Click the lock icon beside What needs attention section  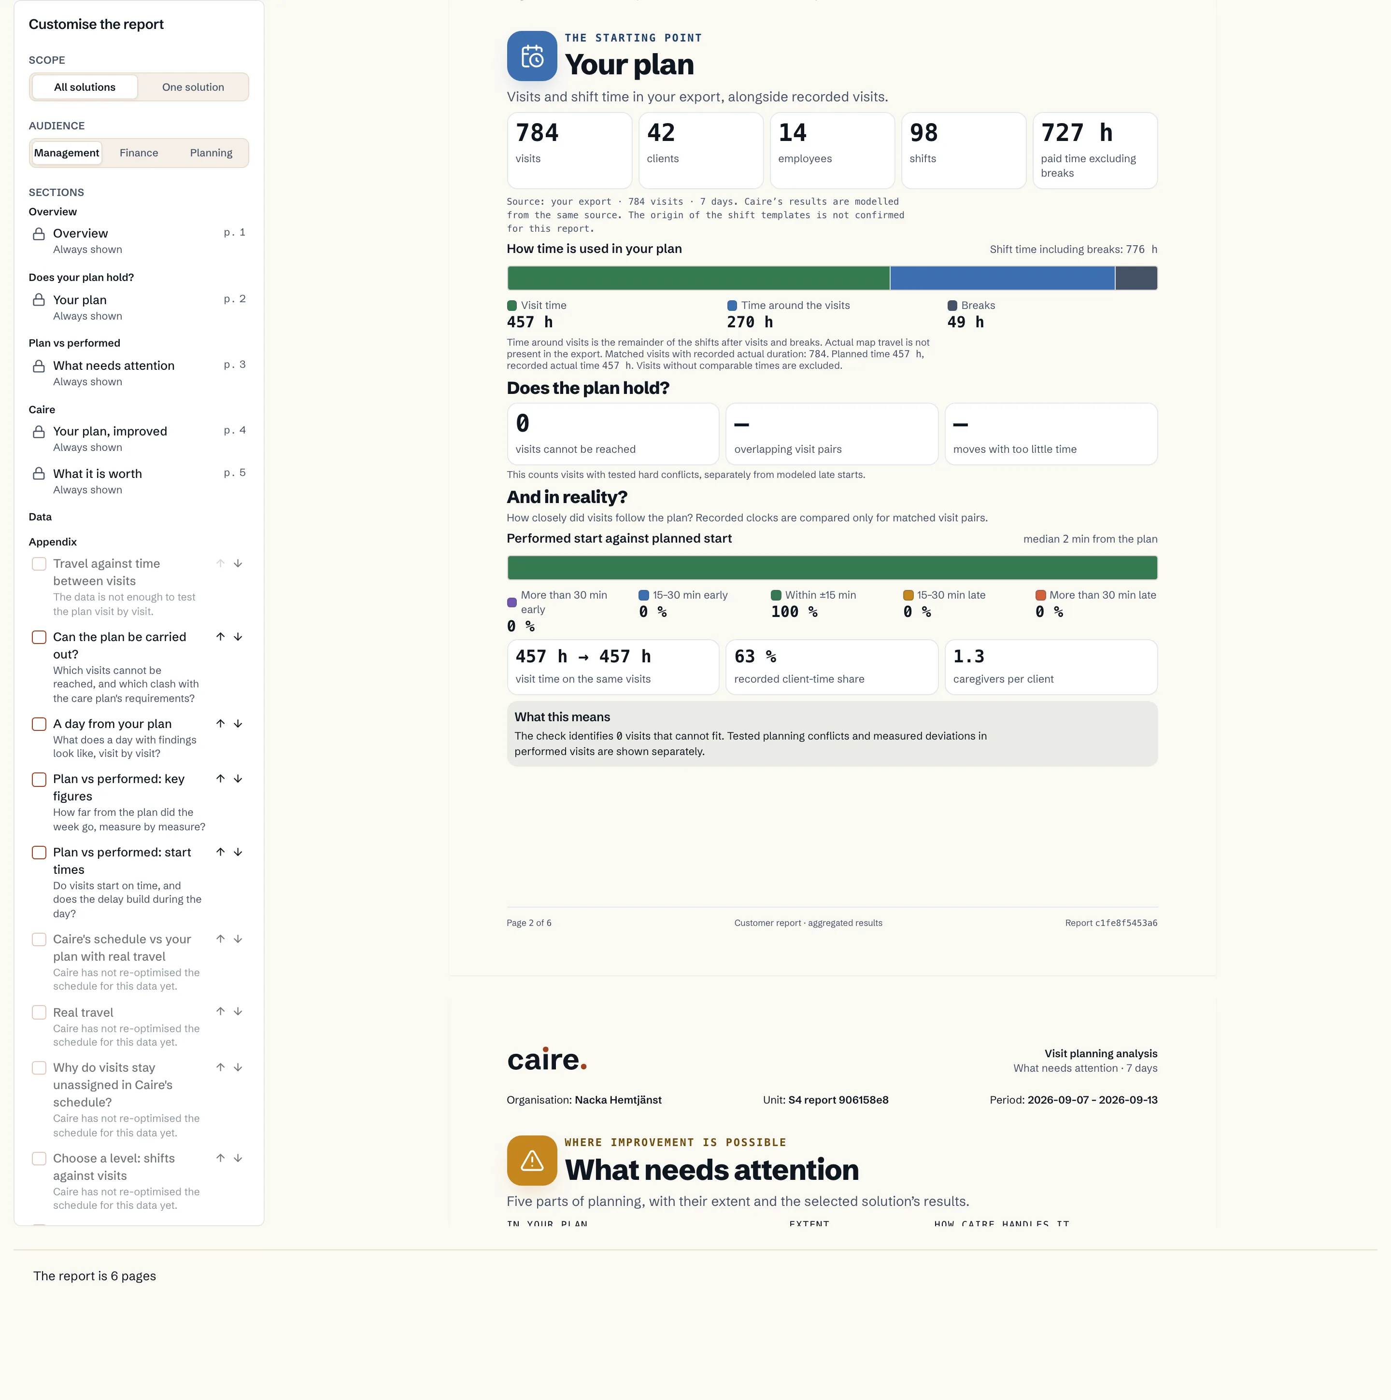[39, 366]
